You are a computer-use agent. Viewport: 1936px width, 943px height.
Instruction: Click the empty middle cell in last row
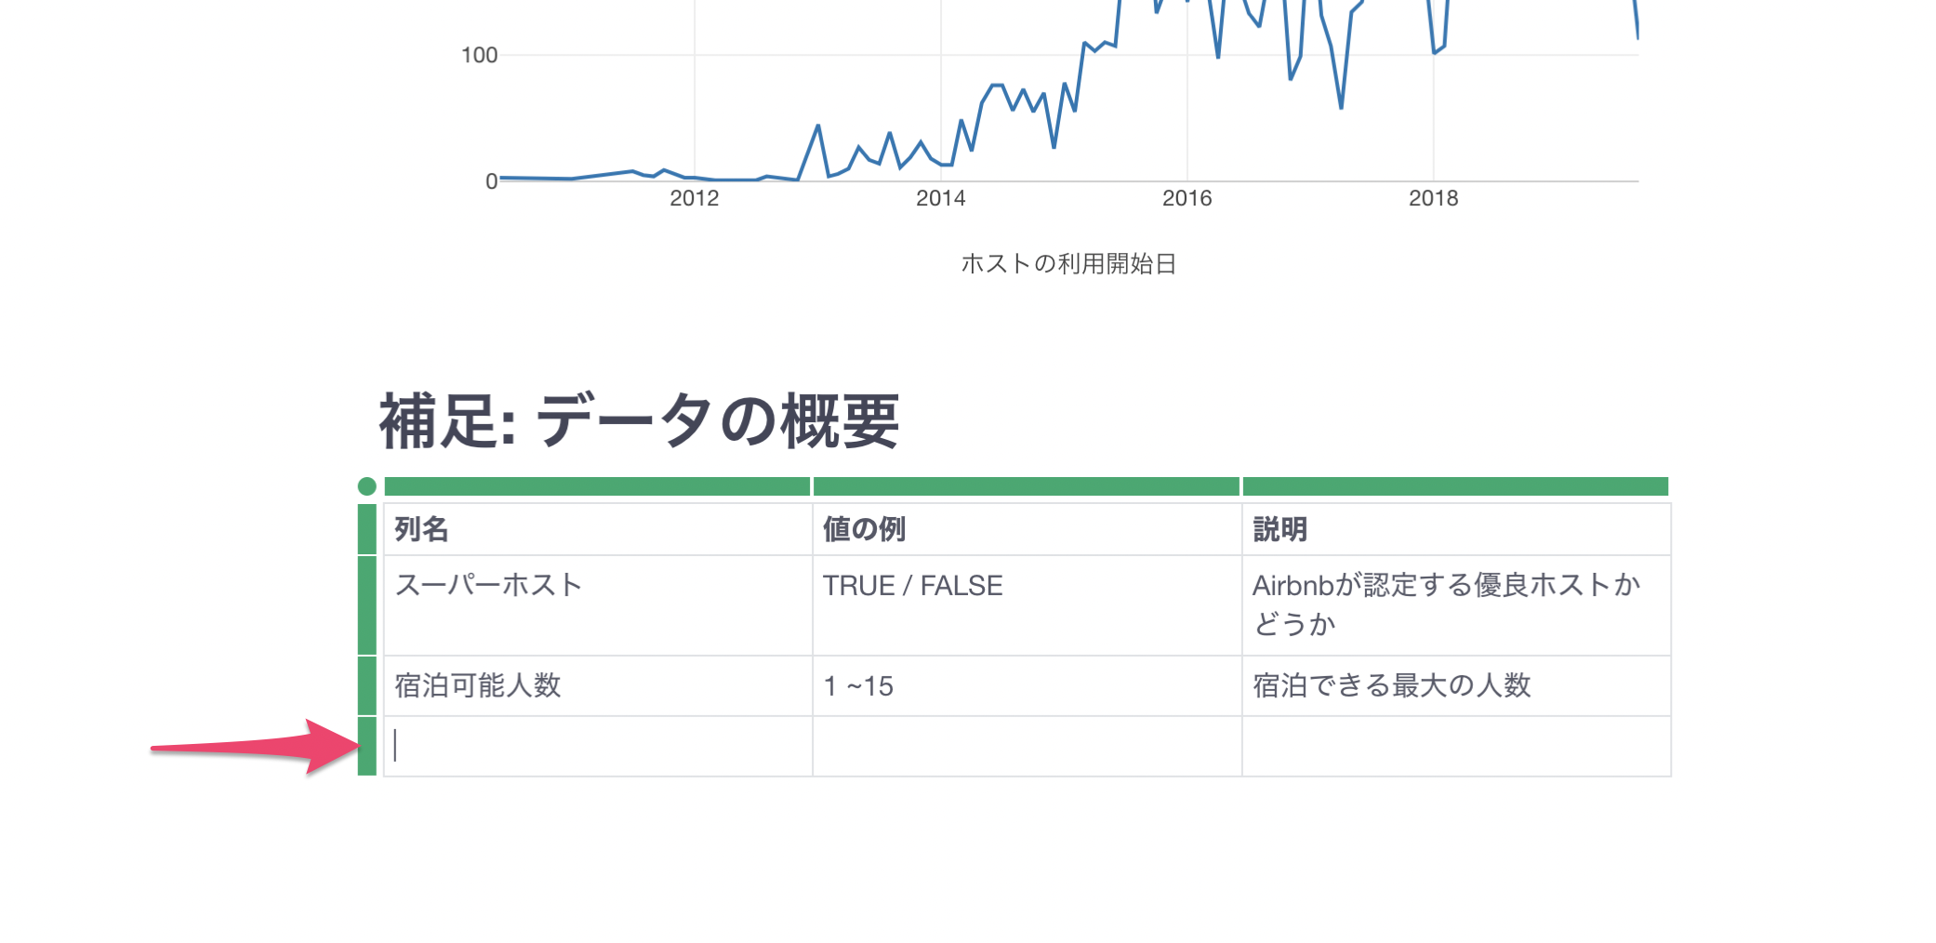pyautogui.click(x=1028, y=746)
